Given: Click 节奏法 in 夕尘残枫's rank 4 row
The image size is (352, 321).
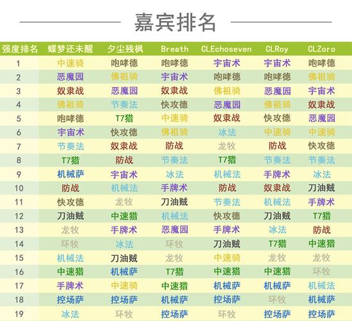Looking at the screenshot, I should coord(124,104).
